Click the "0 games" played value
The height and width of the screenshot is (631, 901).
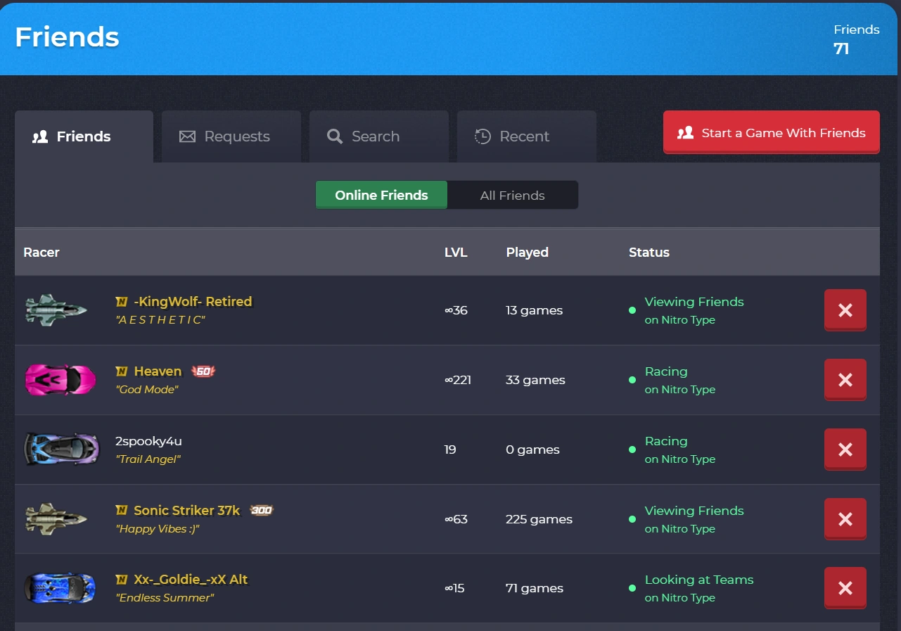(532, 450)
